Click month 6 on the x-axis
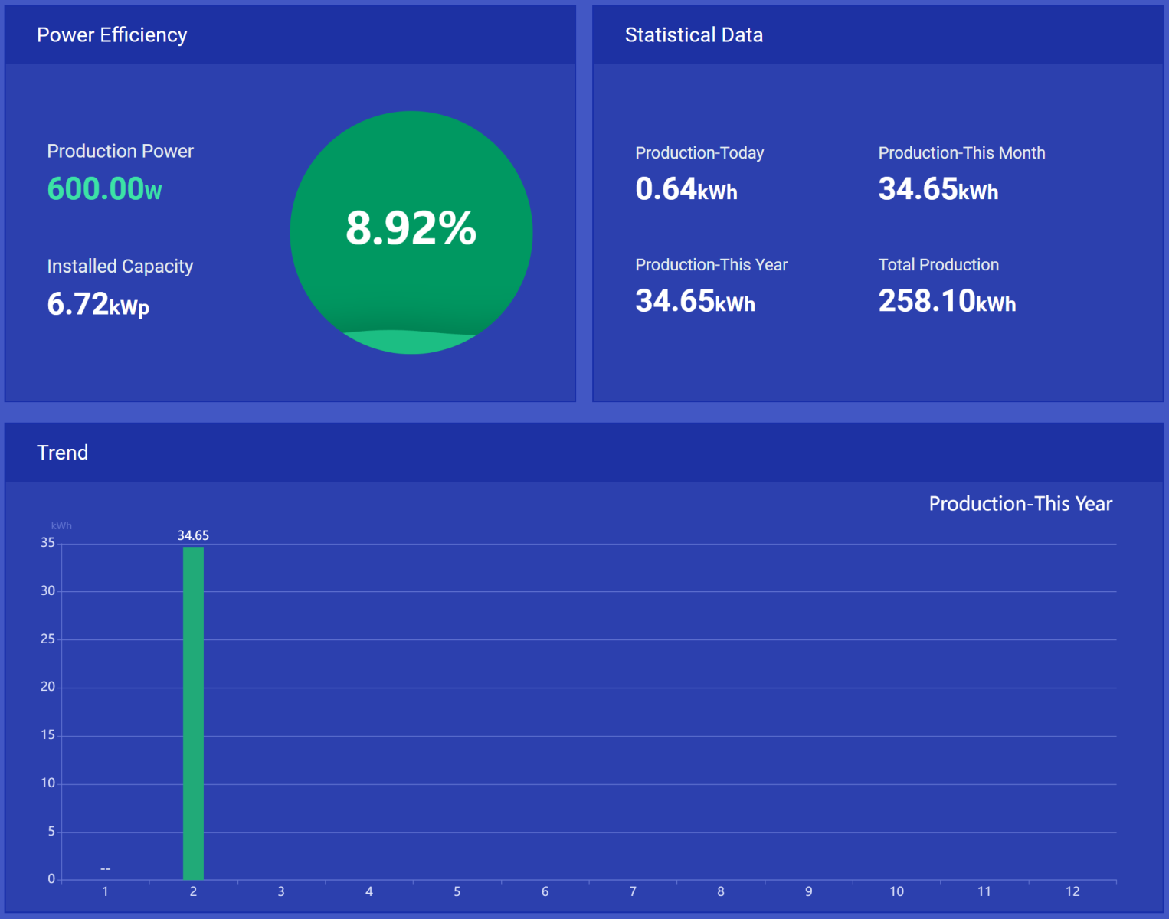The image size is (1169, 919). coord(545,891)
